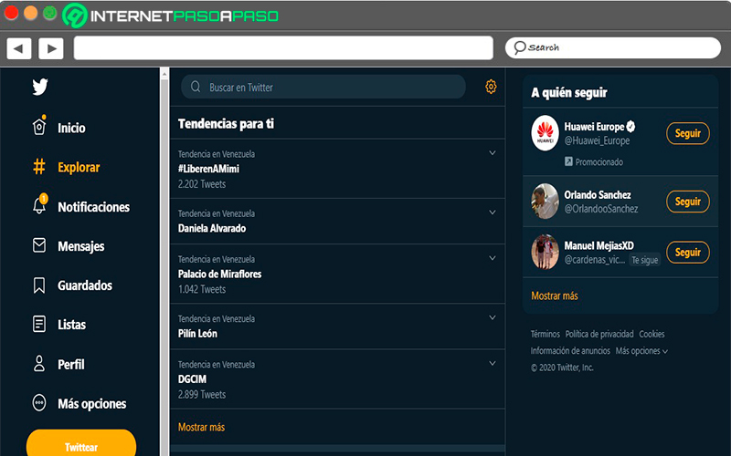Open Política de privacidad link
The image size is (731, 456).
[599, 334]
